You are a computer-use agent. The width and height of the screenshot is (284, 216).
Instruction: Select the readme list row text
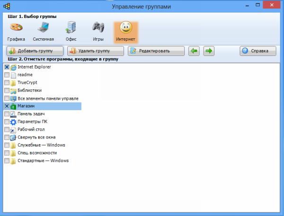pos(25,75)
